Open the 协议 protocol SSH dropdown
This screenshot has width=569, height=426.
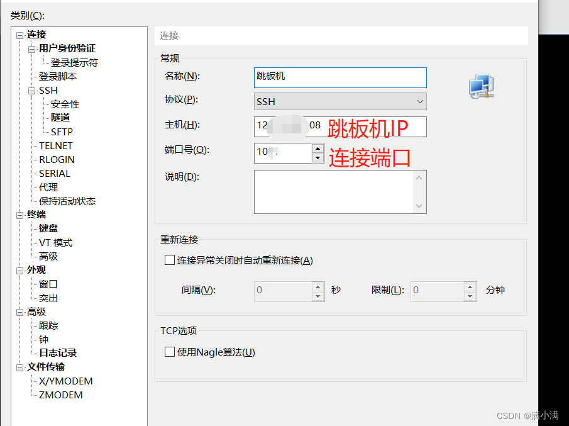coord(340,101)
